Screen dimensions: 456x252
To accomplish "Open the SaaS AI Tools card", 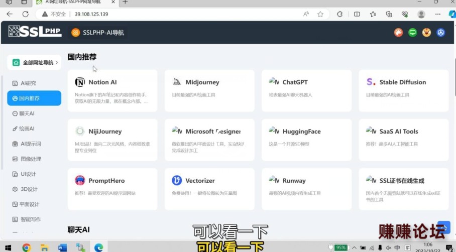I will tap(404, 140).
